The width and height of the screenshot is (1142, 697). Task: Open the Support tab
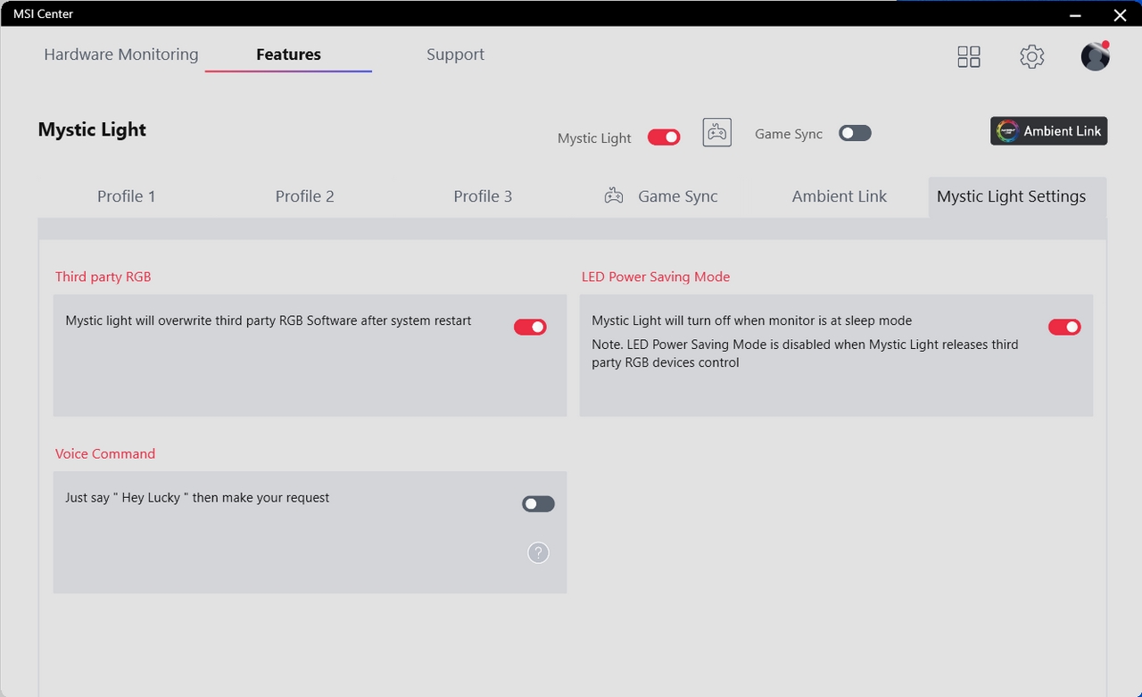tap(455, 54)
